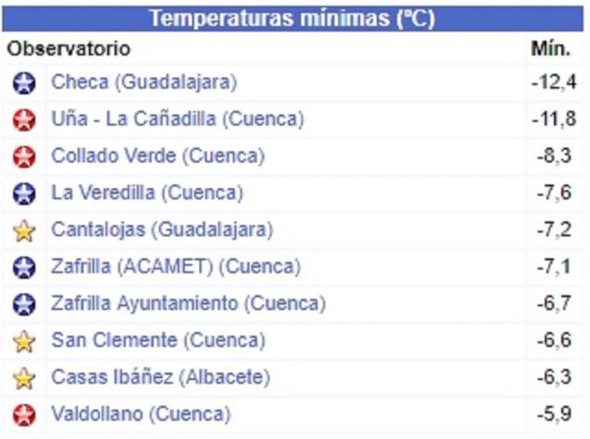
Task: Open the Uña - La Cañadilla (Cuenca) link
Action: [178, 119]
